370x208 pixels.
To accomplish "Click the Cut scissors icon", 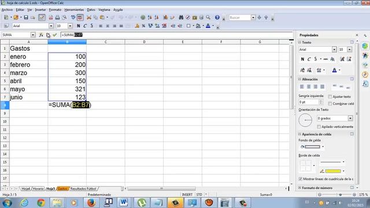I will coord(88,17).
